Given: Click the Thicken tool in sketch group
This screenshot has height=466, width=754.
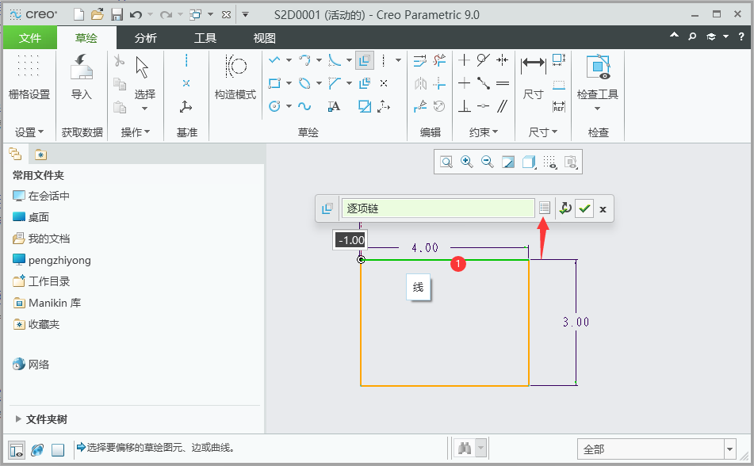Looking at the screenshot, I should coord(365,83).
